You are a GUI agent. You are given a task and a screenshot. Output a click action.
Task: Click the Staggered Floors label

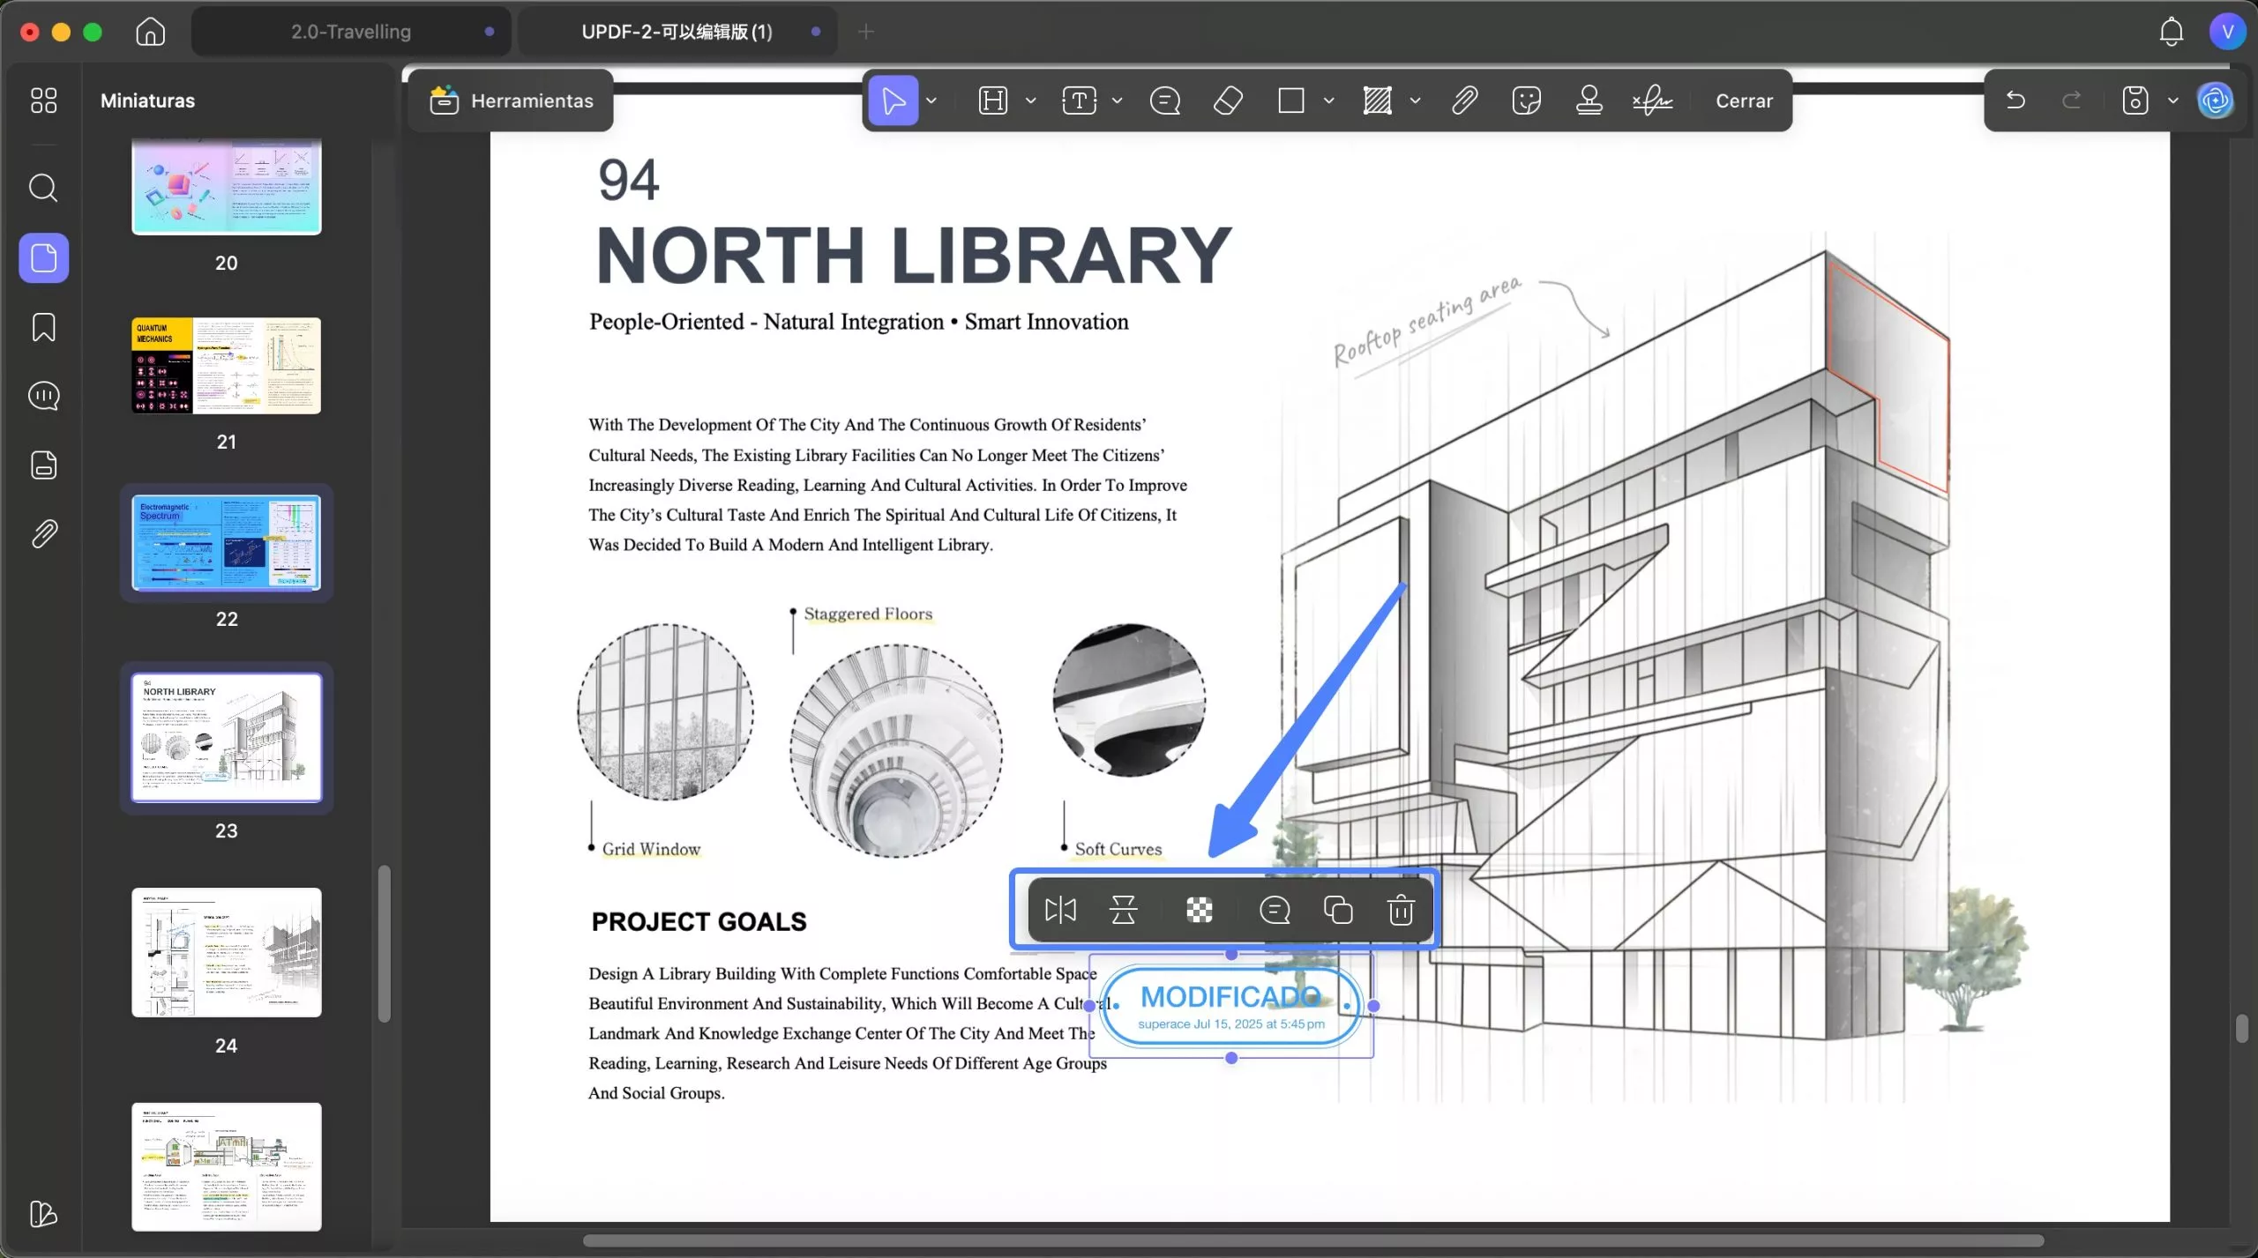click(x=868, y=614)
